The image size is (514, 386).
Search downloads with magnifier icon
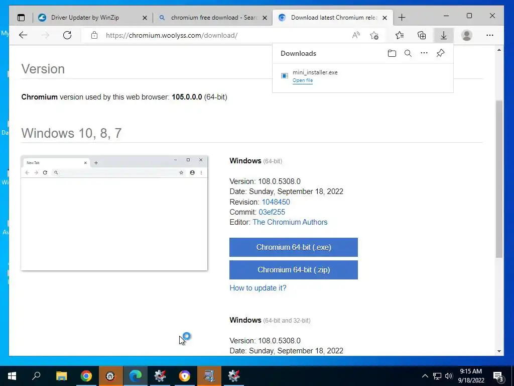pyautogui.click(x=408, y=53)
